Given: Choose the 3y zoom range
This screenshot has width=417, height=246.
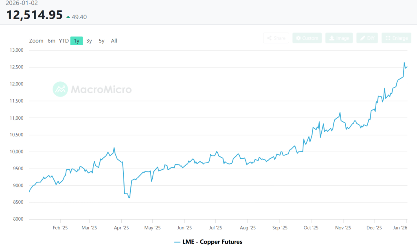Looking at the screenshot, I should (x=89, y=41).
